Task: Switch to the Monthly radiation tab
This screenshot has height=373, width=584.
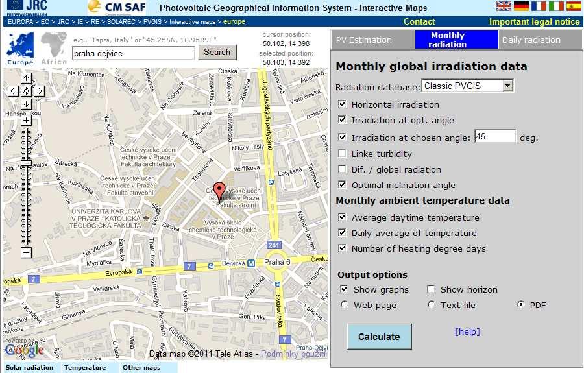Action: (x=457, y=40)
